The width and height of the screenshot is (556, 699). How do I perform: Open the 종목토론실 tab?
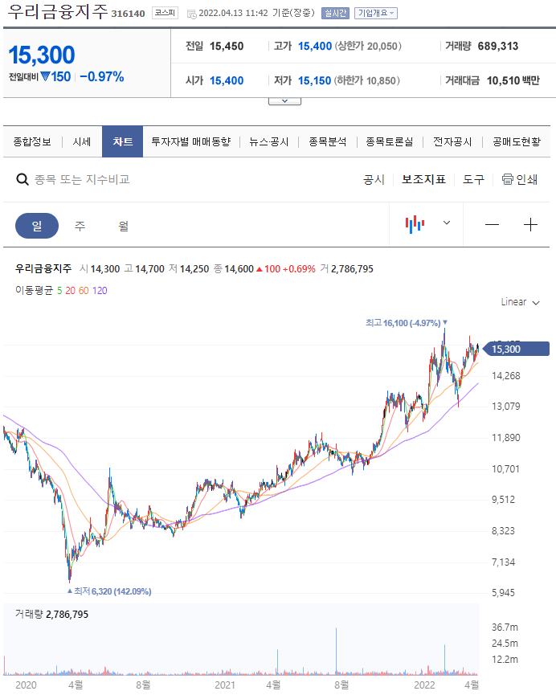tap(389, 141)
